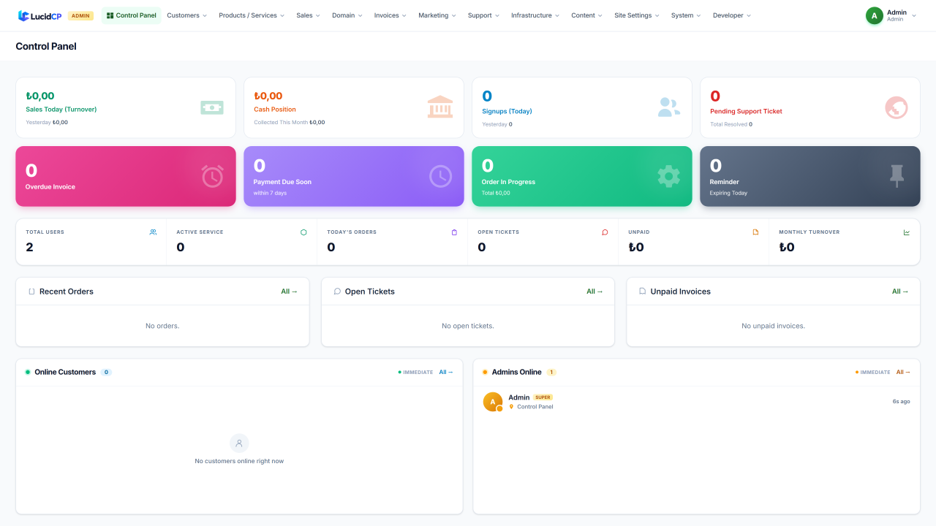Click the users icon on Signups card

coord(668,107)
